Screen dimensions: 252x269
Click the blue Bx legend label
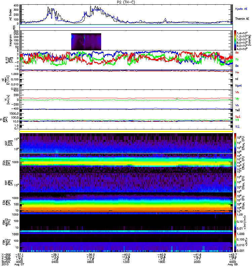[x=237, y=66]
